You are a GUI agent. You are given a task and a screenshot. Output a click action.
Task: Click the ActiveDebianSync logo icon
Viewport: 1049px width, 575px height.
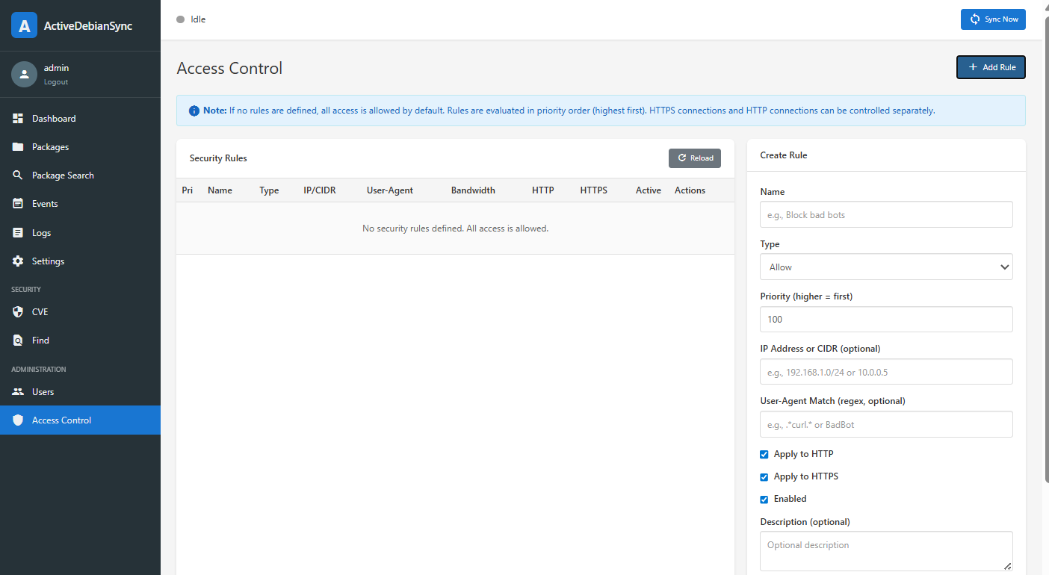24,25
